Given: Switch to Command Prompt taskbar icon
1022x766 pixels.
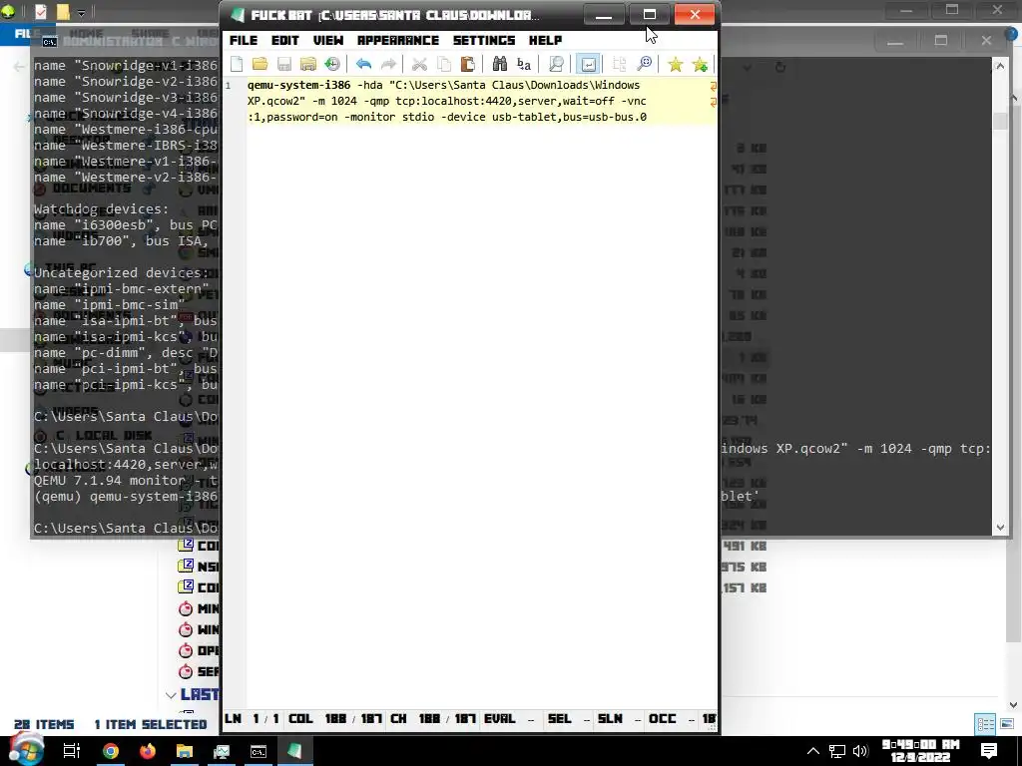Looking at the screenshot, I should pyautogui.click(x=258, y=751).
